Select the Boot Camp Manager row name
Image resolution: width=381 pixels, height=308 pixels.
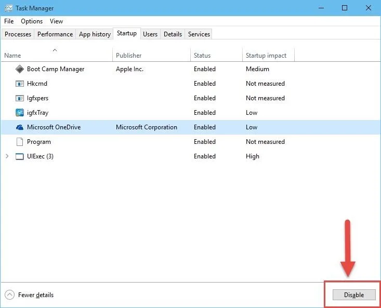click(x=56, y=69)
